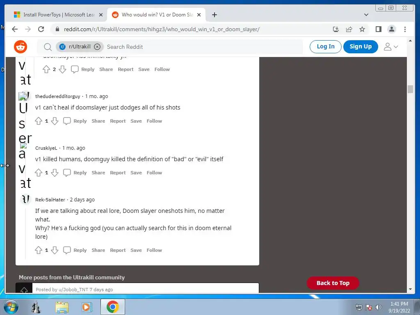The width and height of the screenshot is (420, 315).
Task: Open CruskiyeL user profile
Action: click(46, 148)
